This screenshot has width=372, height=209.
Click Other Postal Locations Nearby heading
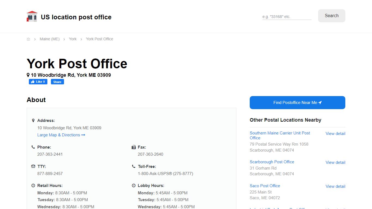pyautogui.click(x=285, y=120)
